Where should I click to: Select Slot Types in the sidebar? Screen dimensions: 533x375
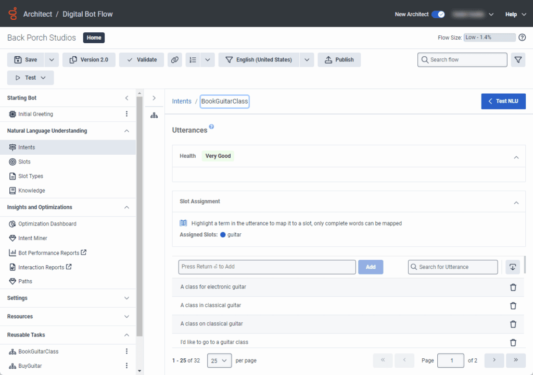31,176
